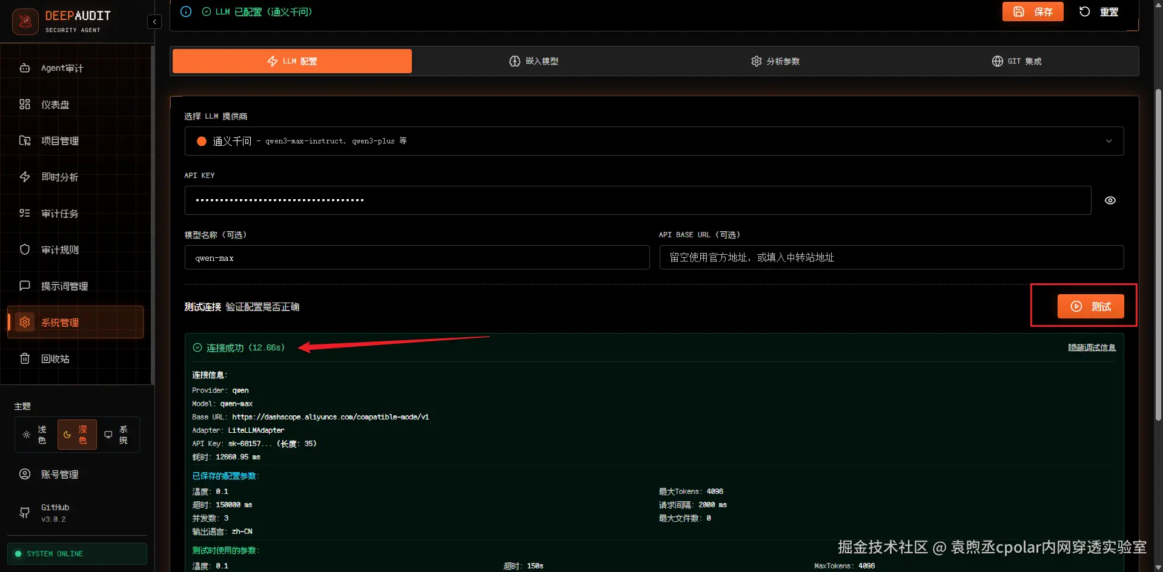
Task: Click the 重置 reset button
Action: point(1099,12)
